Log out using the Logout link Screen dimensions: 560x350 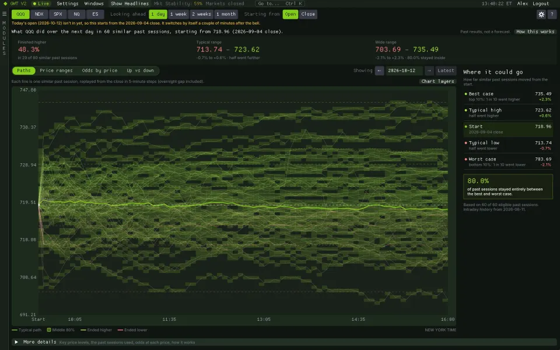click(x=541, y=3)
